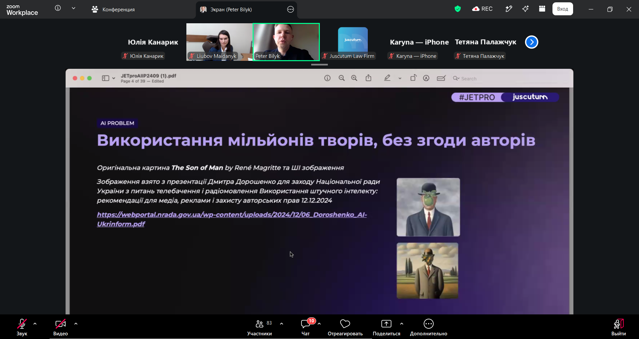Leave the meeting with Выйти
Viewport: 639px width, 339px height.
click(x=618, y=327)
